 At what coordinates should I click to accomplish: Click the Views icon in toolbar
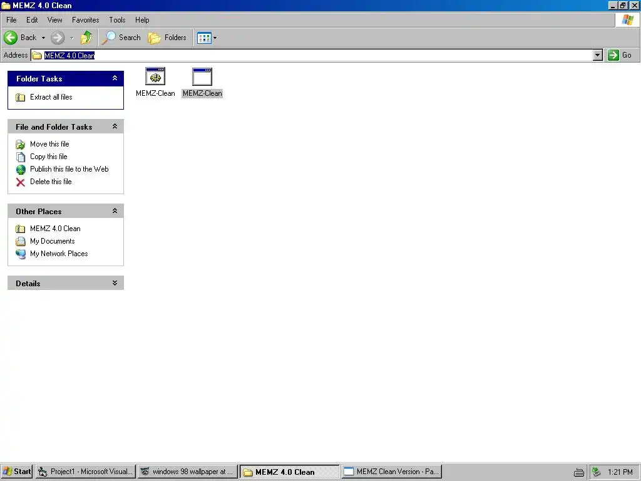click(x=204, y=38)
